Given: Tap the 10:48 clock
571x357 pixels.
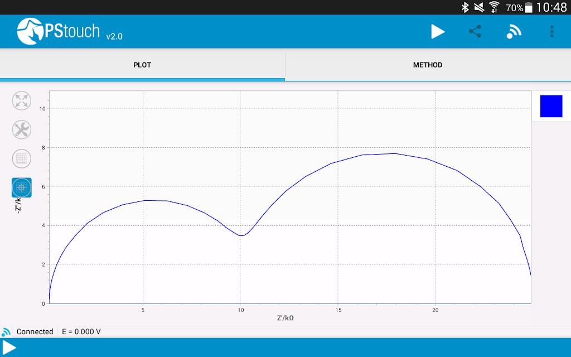Looking at the screenshot, I should [551, 7].
